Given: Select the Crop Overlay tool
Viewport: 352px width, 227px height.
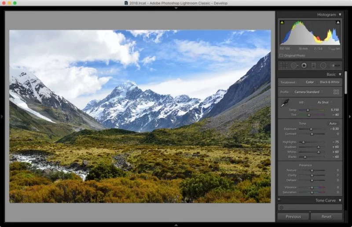Looking at the screenshot, I should tap(283, 65).
